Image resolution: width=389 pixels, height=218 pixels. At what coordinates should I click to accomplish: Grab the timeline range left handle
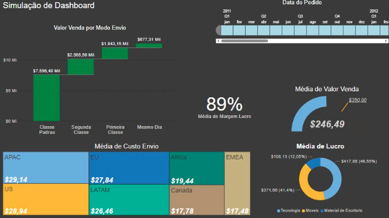[x=218, y=30]
